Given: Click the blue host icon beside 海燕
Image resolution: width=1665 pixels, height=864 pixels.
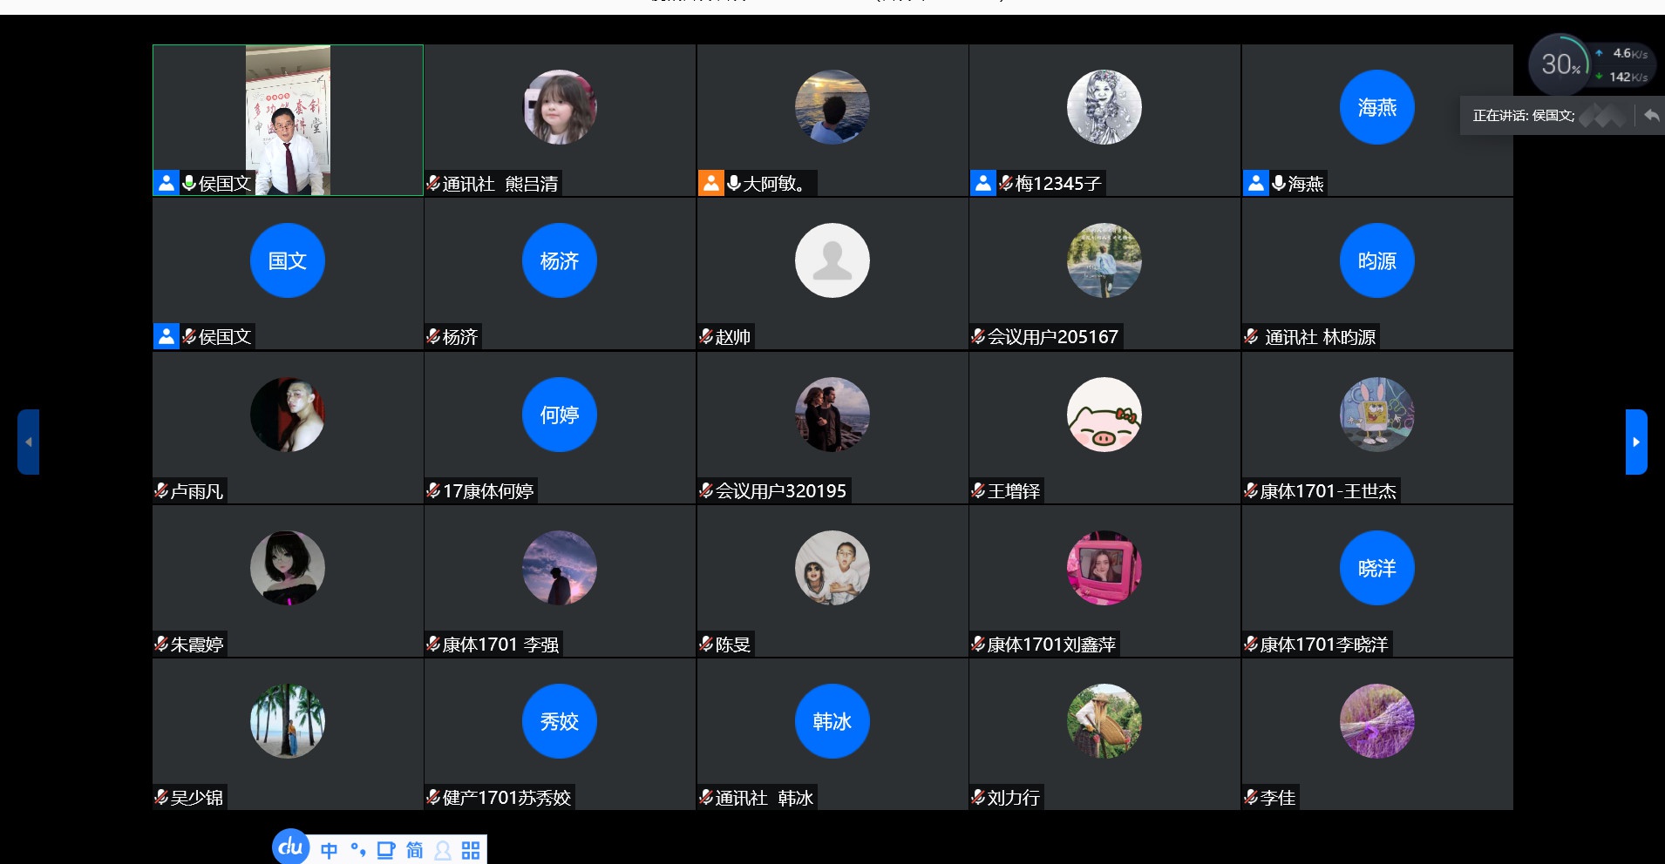Looking at the screenshot, I should [x=1255, y=183].
